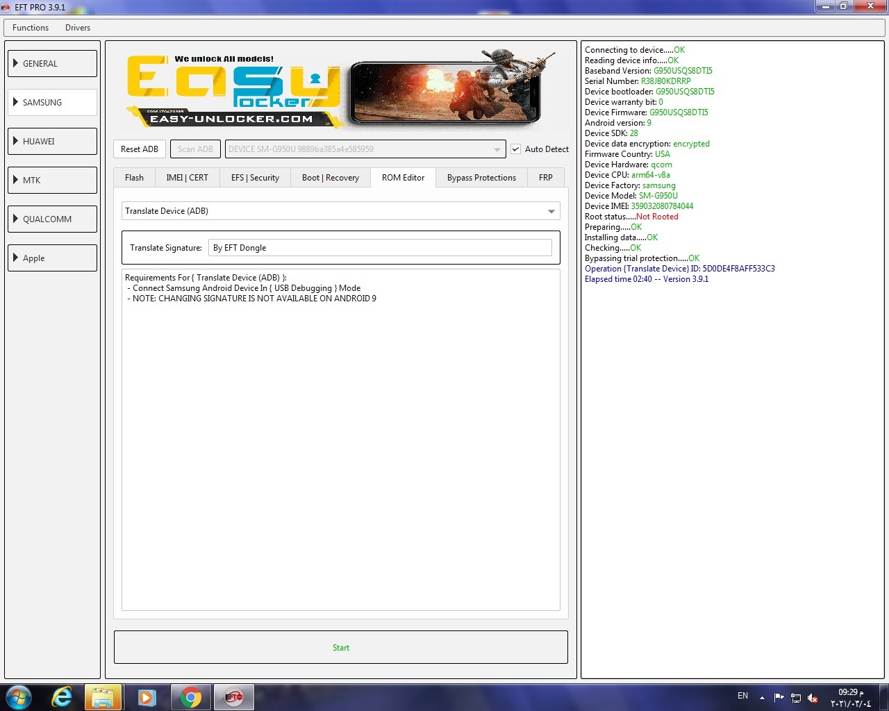Click the 'Bypassing trial protection' line
This screenshot has width=889, height=711.
(642, 258)
